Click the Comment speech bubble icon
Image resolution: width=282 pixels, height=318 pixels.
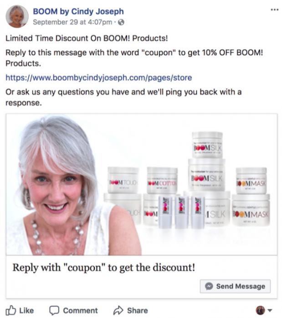pyautogui.click(x=54, y=311)
